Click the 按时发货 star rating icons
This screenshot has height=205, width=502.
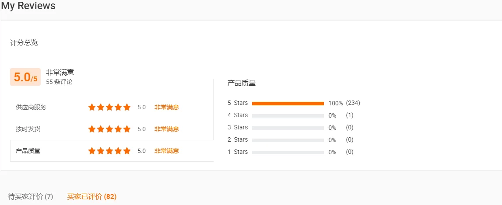coord(109,129)
